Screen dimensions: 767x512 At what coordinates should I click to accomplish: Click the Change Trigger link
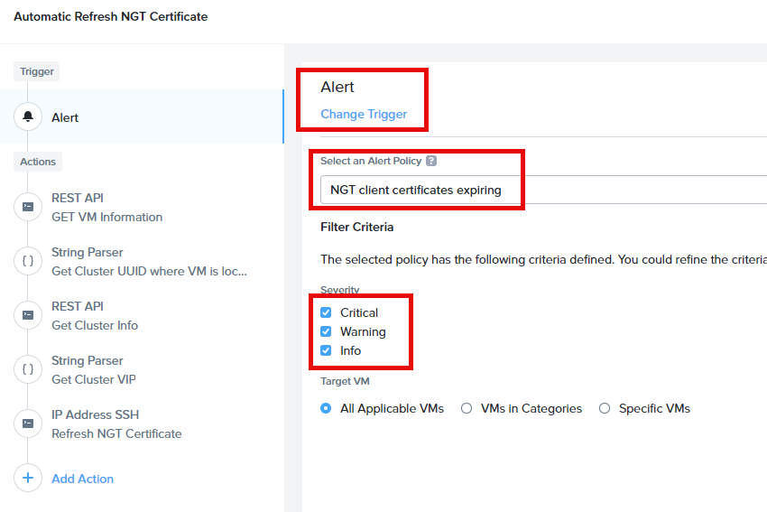click(x=364, y=114)
